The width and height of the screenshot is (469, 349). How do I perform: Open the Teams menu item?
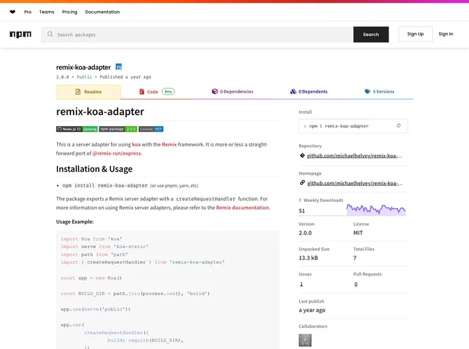(x=46, y=12)
